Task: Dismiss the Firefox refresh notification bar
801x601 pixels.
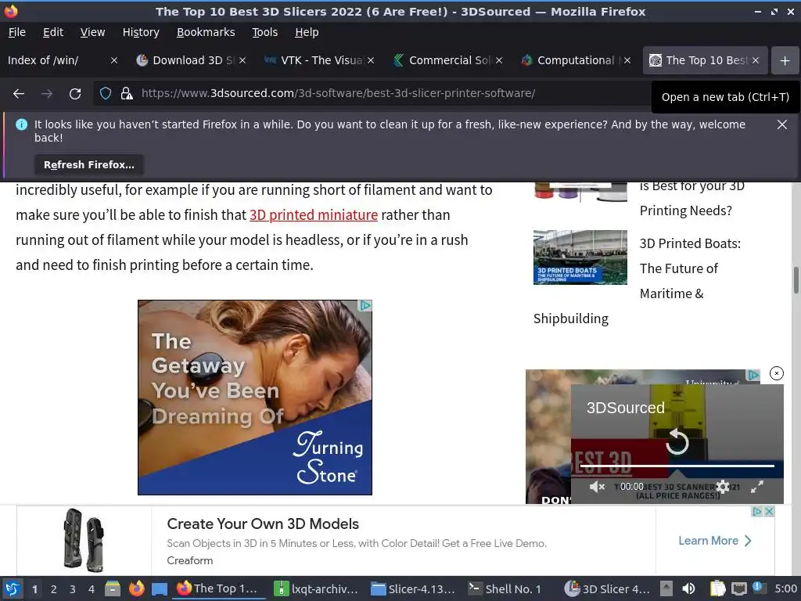Action: 781,124
